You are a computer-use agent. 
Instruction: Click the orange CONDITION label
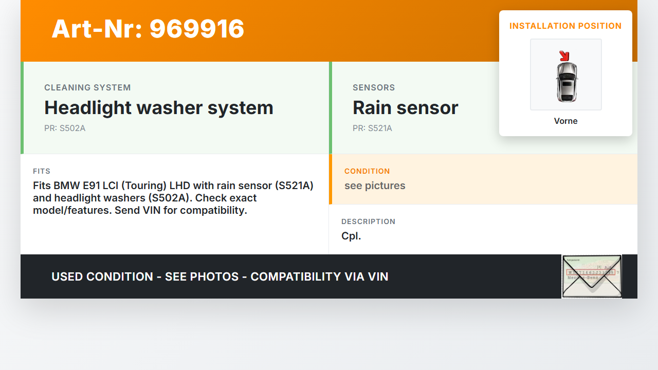pyautogui.click(x=367, y=171)
